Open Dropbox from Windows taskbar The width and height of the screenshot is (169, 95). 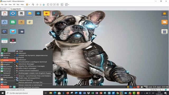(88, 93)
